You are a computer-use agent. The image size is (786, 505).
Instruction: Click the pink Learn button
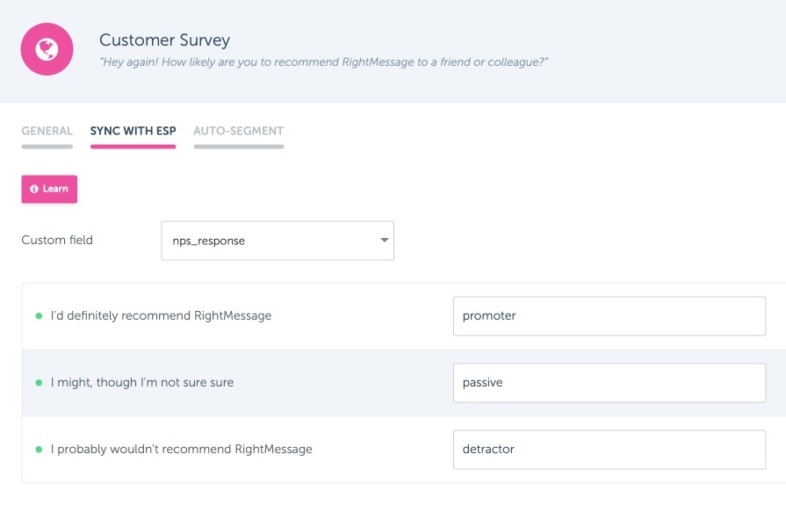[x=49, y=189]
